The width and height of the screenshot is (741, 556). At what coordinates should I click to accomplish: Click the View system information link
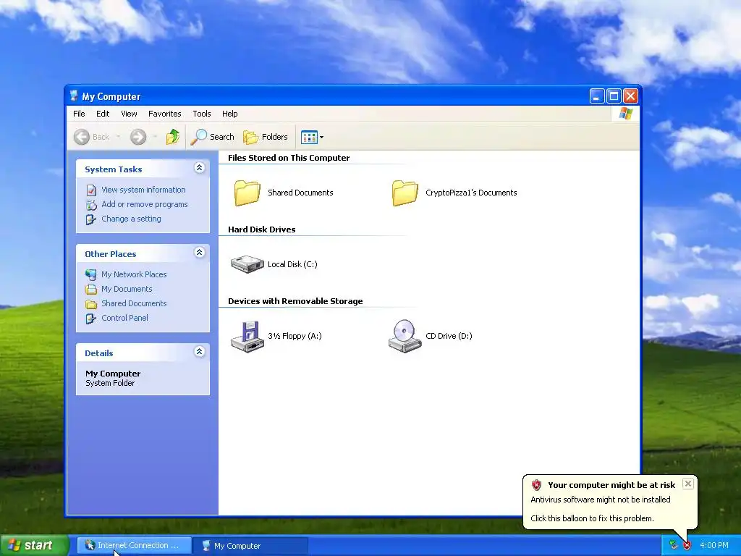[143, 190]
